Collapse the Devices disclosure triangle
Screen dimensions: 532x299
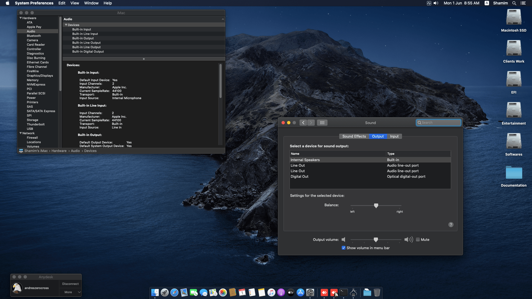point(66,25)
